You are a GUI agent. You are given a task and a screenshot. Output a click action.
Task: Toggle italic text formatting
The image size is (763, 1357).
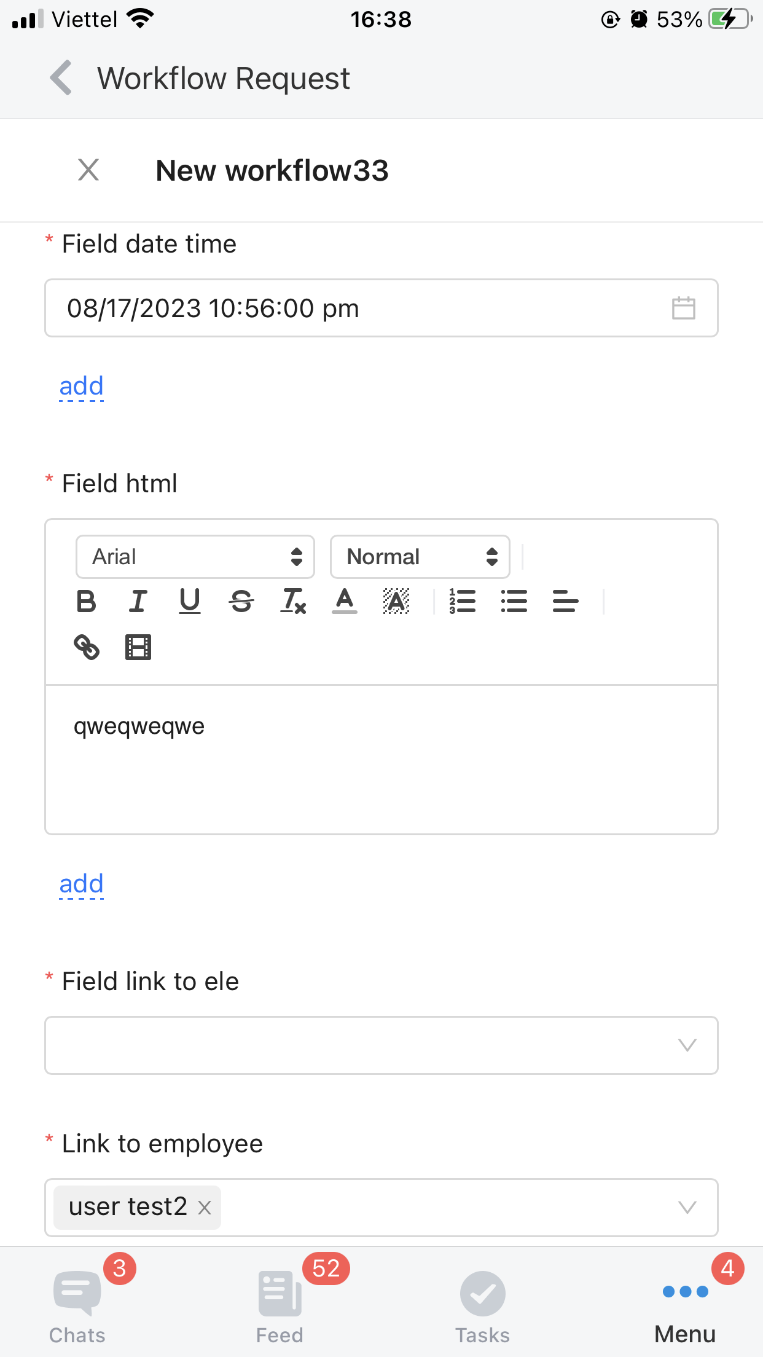pos(138,601)
